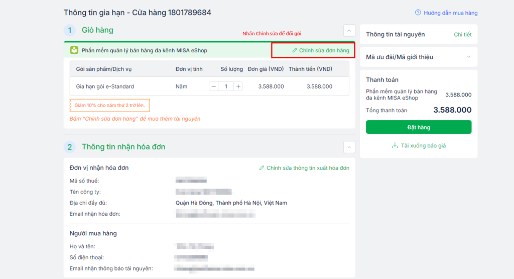Click the Số lượng column header
The width and height of the screenshot is (514, 279).
click(232, 69)
